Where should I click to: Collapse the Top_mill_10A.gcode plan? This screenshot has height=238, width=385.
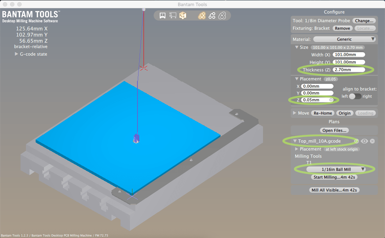coord(295,141)
